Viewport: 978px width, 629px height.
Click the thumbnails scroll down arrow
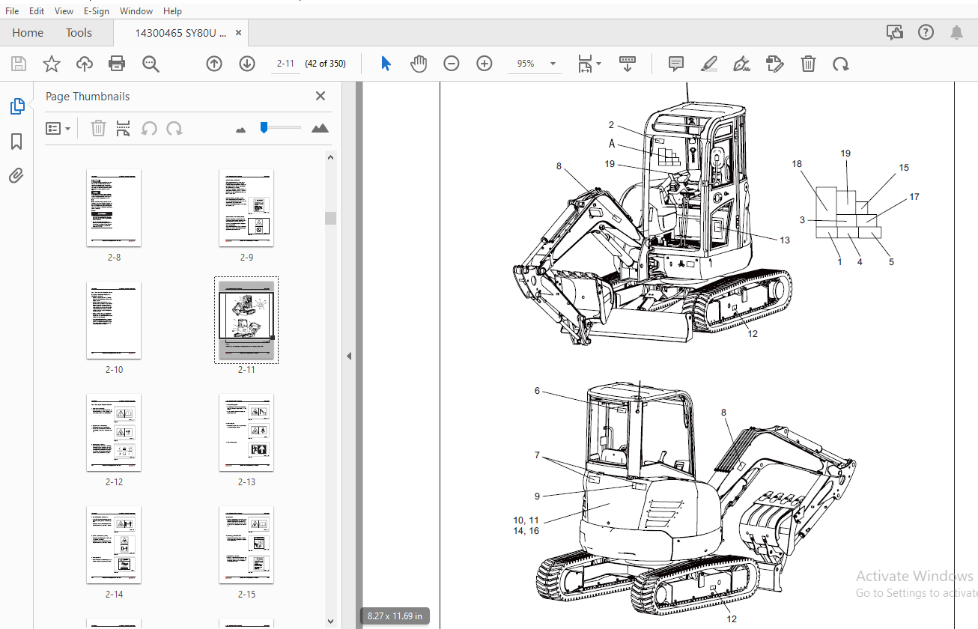point(330,620)
